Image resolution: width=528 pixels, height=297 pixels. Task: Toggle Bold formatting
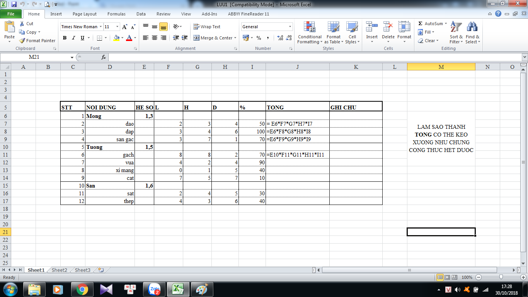click(65, 38)
